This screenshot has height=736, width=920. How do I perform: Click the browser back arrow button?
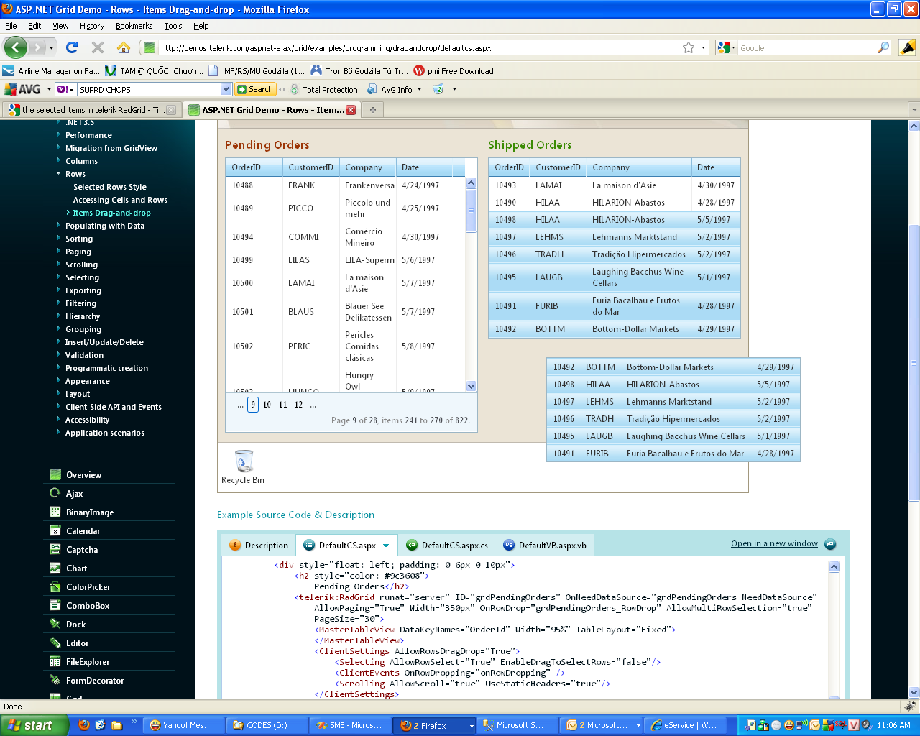16,47
